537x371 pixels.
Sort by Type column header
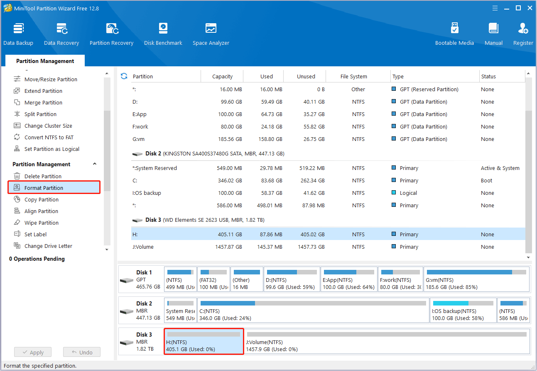(x=435, y=76)
